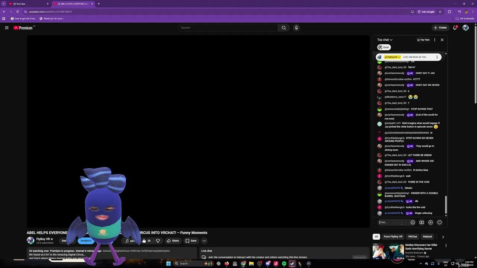Show more filter chips with arrow
The width and height of the screenshot is (477, 268).
point(443,237)
